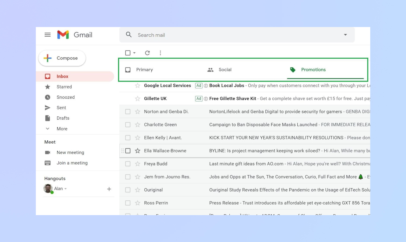Switch to the Social tab

click(225, 70)
